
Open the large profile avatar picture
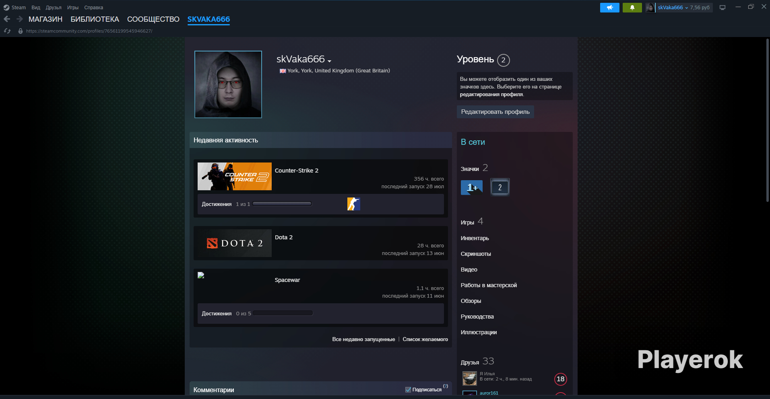point(228,84)
